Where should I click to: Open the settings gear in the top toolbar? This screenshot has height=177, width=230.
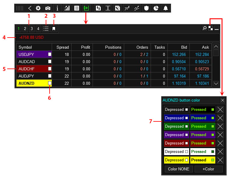coord(38,8)
